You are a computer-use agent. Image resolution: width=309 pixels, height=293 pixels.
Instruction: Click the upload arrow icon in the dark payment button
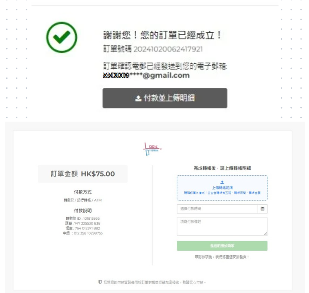138,98
